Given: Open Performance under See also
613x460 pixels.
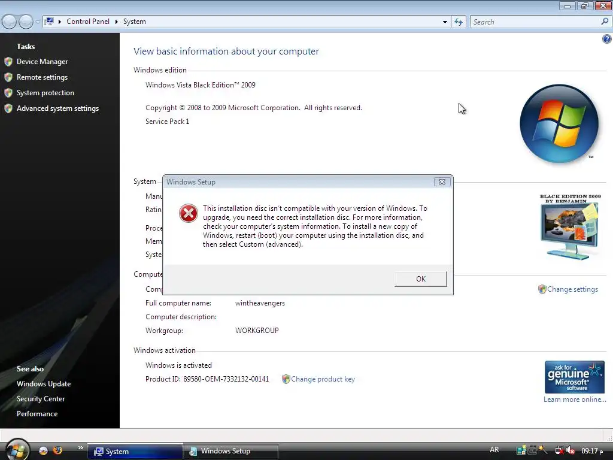Looking at the screenshot, I should pyautogui.click(x=37, y=414).
